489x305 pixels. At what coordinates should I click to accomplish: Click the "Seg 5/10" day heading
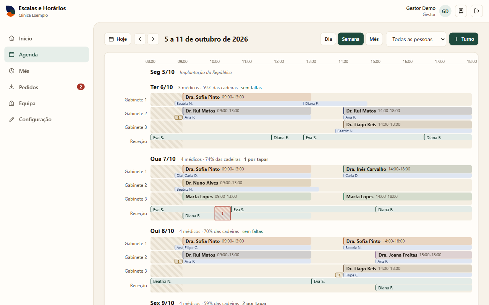coord(162,72)
